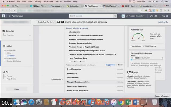Open the Apple menu
This screenshot has width=171, height=107.
click(x=3, y=1)
